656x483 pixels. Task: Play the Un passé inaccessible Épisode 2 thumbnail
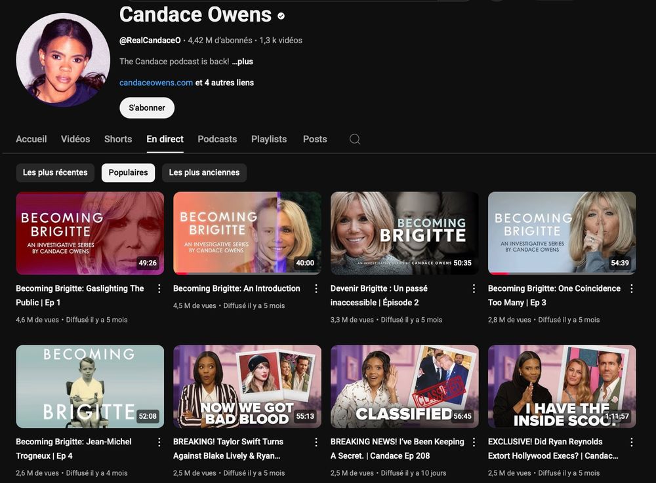(405, 233)
